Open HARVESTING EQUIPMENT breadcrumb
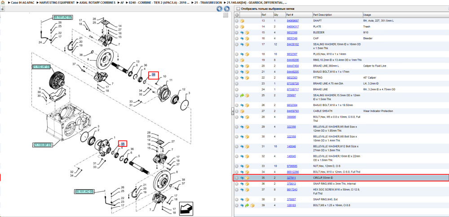The height and width of the screenshot is (217, 449). tap(57, 2)
